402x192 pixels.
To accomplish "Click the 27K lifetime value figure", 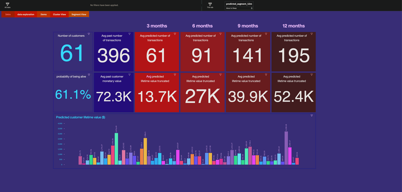I will tap(203, 96).
